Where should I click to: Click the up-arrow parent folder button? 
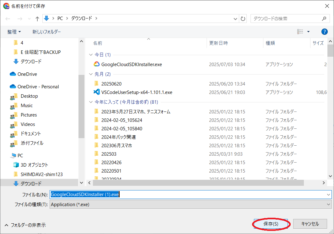[x=37, y=19]
